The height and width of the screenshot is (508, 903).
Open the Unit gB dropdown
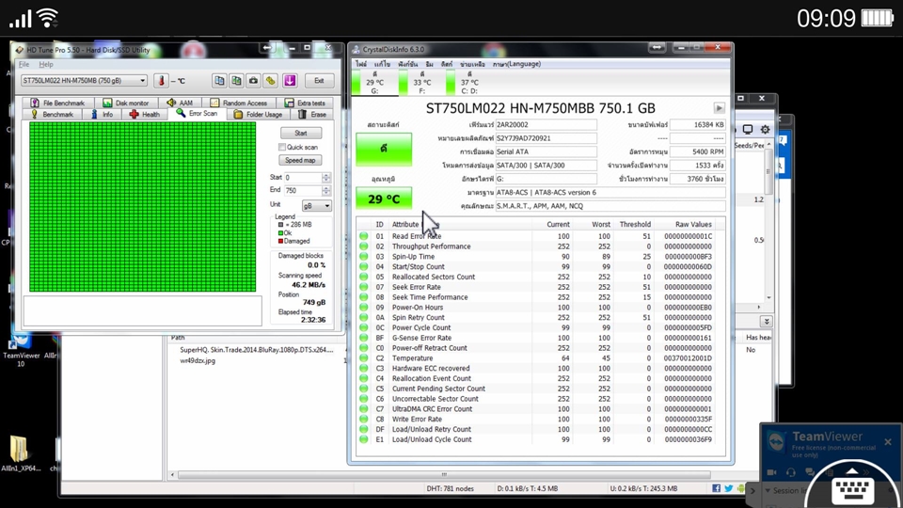317,206
